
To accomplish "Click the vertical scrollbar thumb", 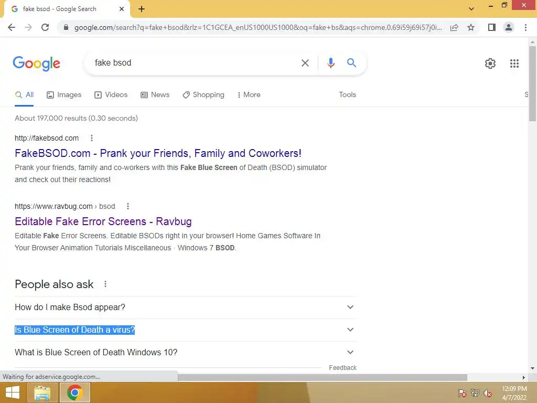I will point(532,83).
